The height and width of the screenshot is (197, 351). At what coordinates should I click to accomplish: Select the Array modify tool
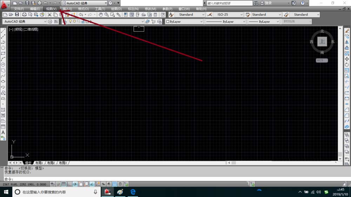pyautogui.click(x=347, y=53)
